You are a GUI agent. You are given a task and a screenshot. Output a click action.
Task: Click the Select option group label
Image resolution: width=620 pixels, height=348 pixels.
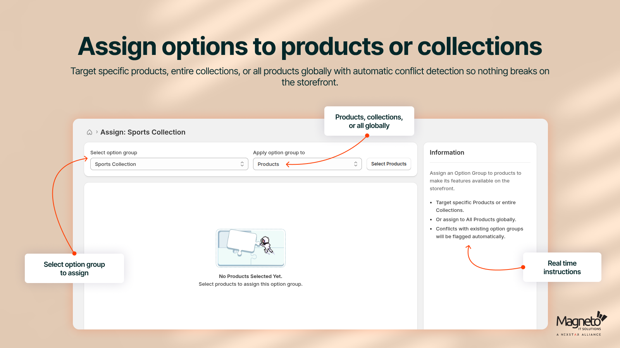click(x=114, y=153)
